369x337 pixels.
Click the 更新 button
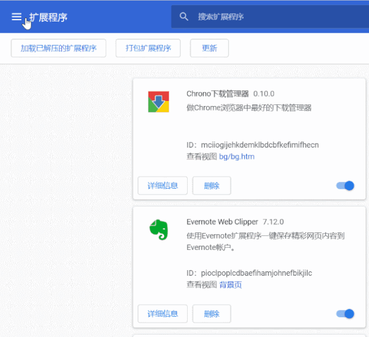tap(209, 48)
